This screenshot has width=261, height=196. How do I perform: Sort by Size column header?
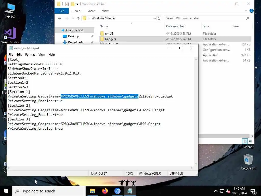click(236, 26)
